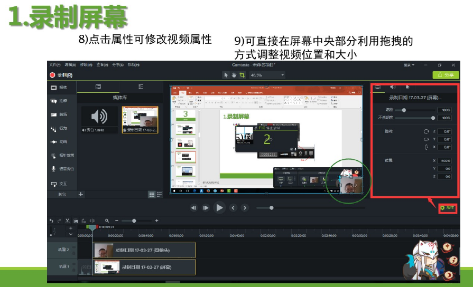Click the timeline zoom in plus button
The image size is (473, 287).
156,221
